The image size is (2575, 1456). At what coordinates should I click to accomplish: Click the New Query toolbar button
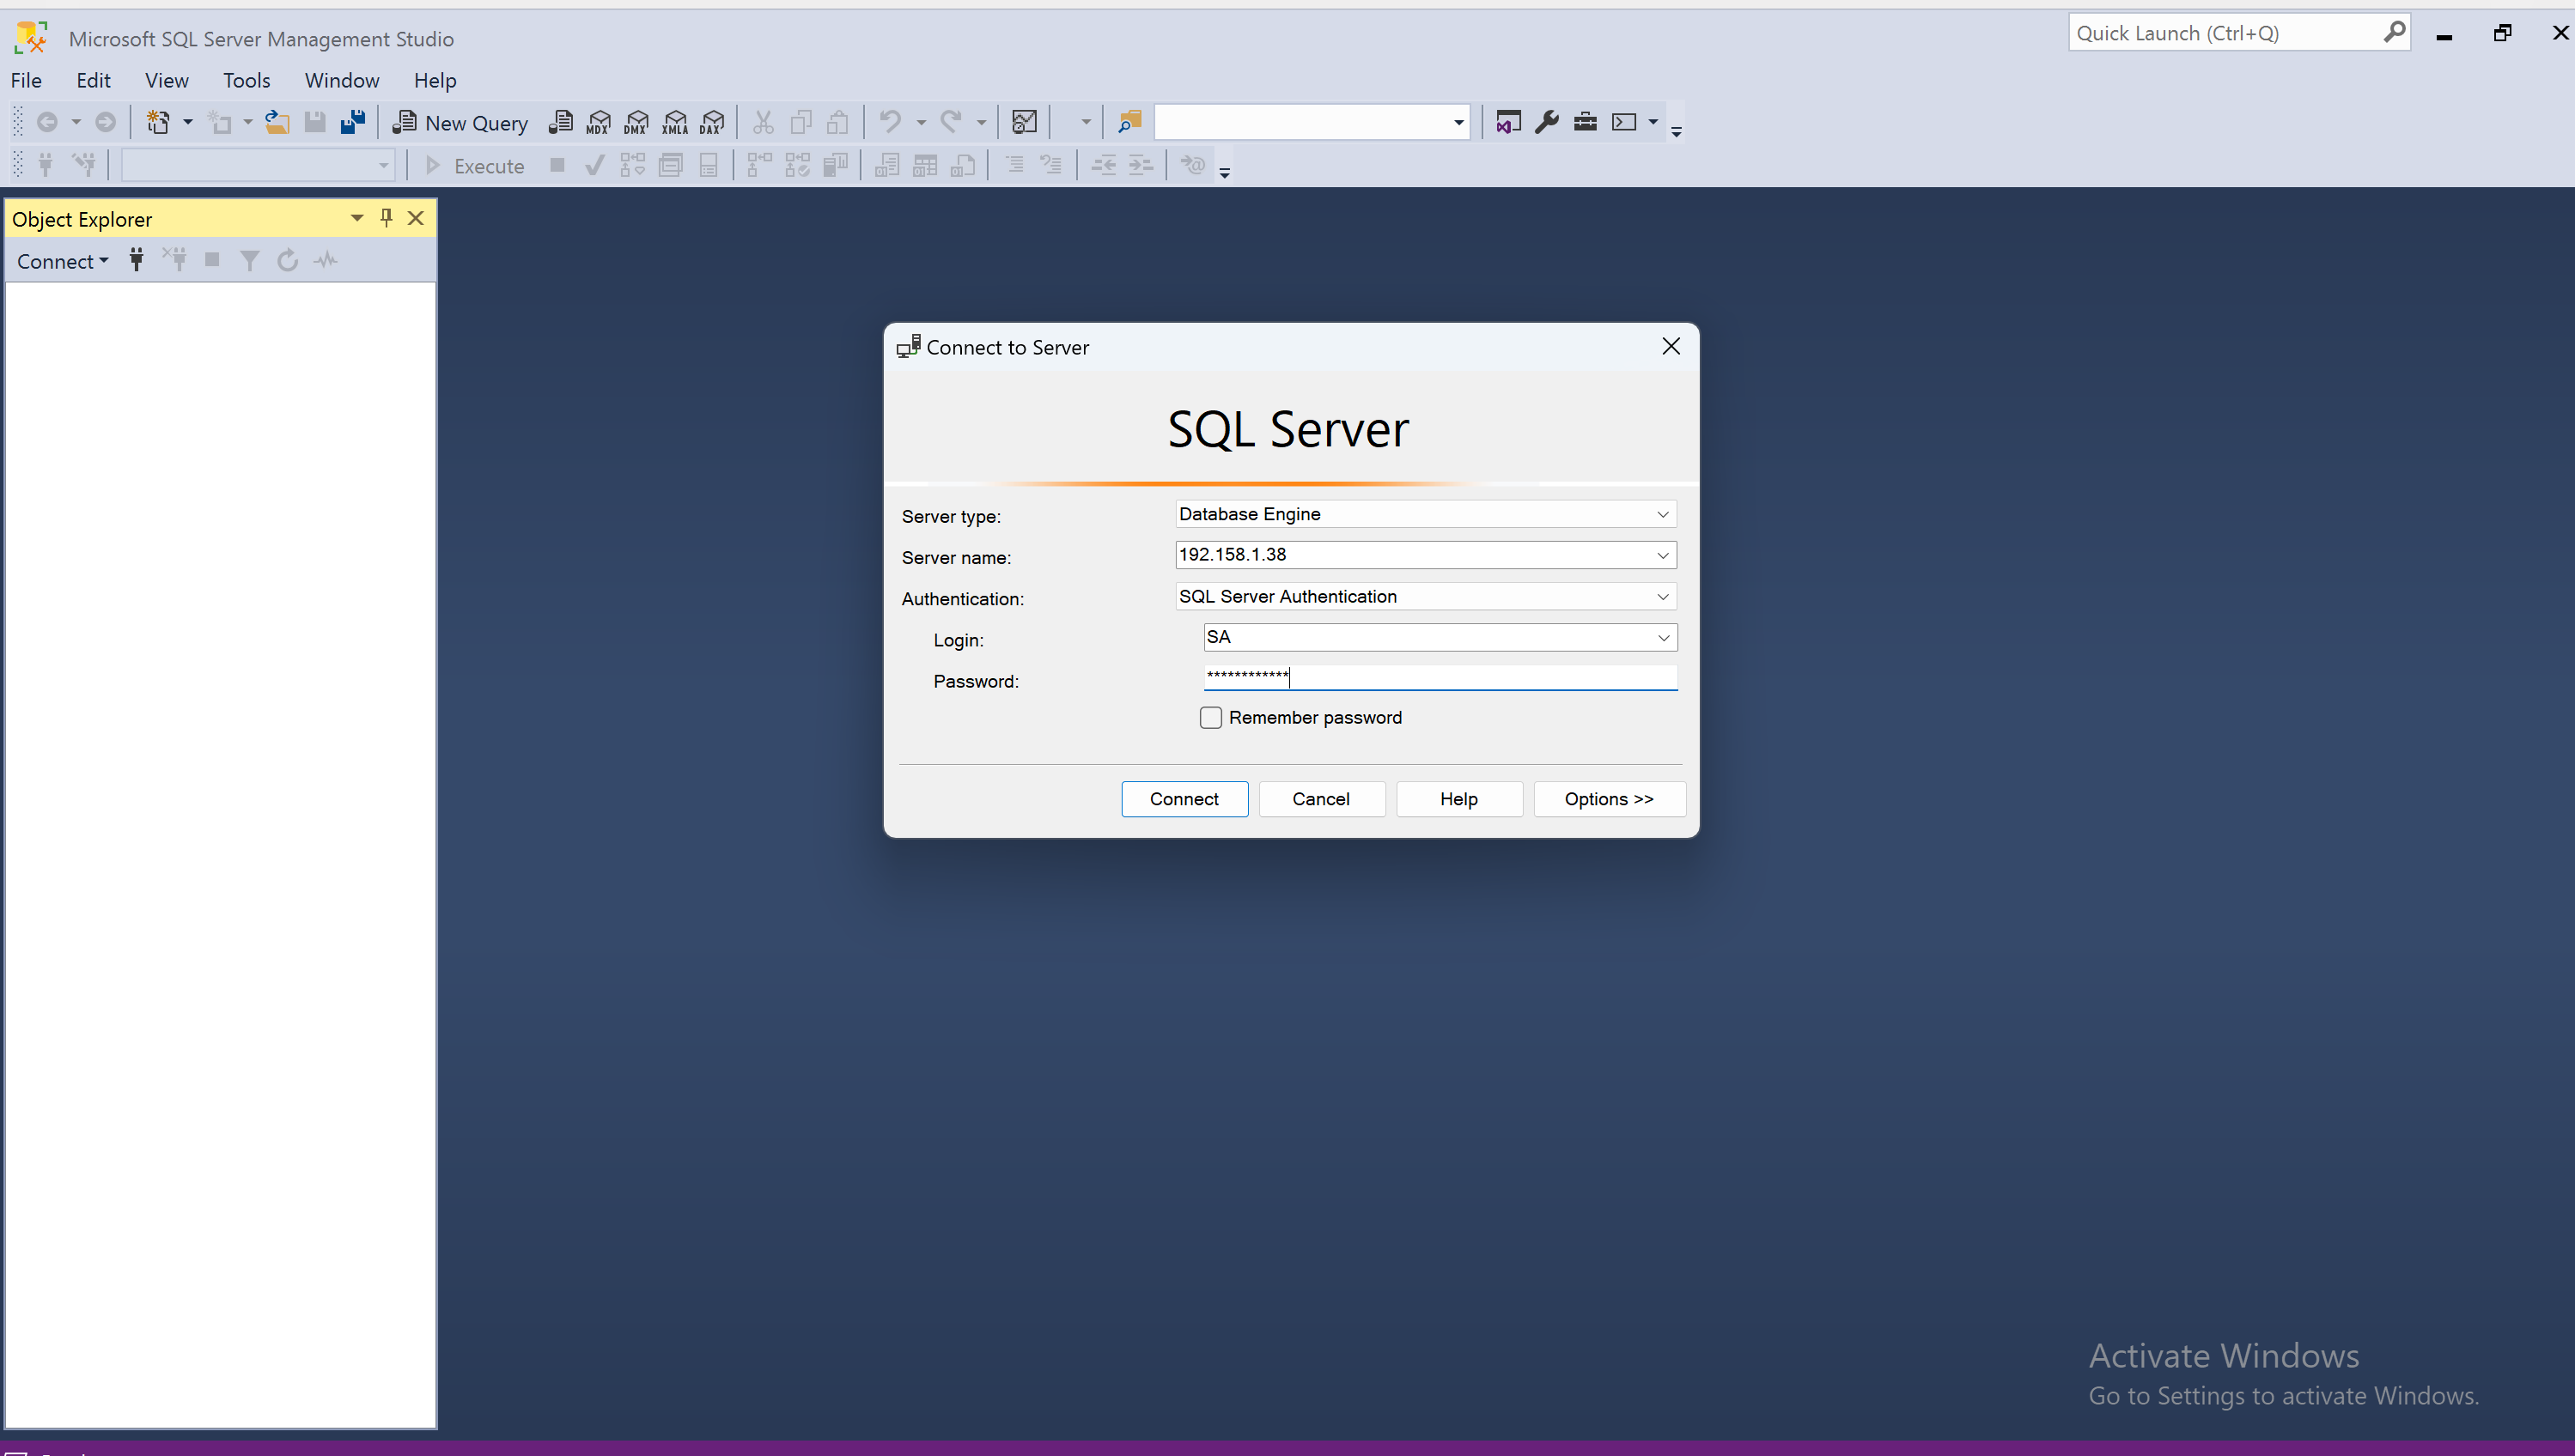[x=460, y=123]
